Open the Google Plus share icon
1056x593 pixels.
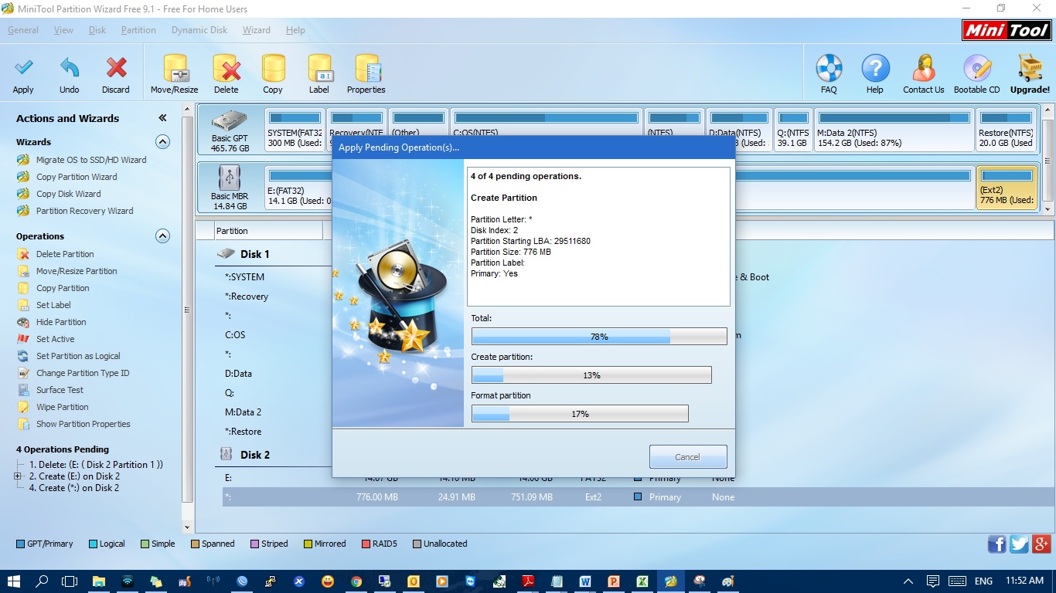[1041, 544]
